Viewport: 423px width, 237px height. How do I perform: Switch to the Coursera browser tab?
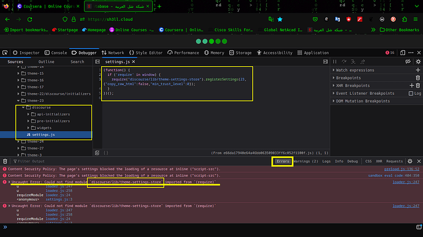click(48, 6)
